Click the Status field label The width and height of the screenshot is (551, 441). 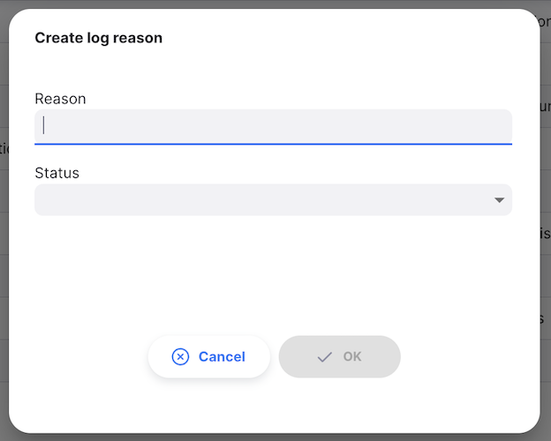click(57, 173)
